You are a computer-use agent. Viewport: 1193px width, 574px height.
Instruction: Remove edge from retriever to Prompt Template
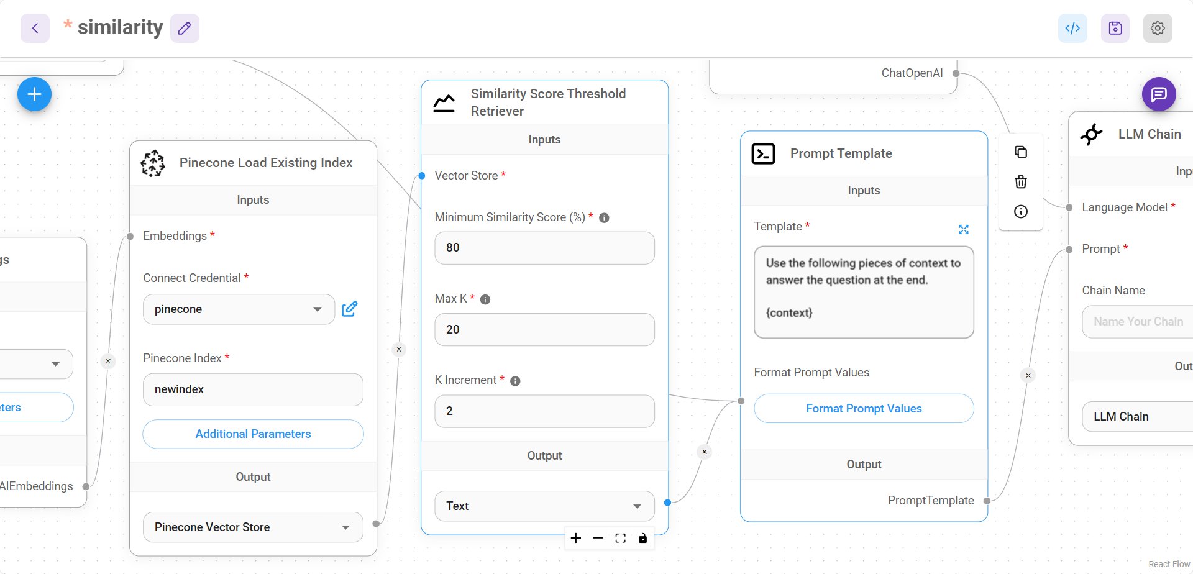[x=705, y=452]
